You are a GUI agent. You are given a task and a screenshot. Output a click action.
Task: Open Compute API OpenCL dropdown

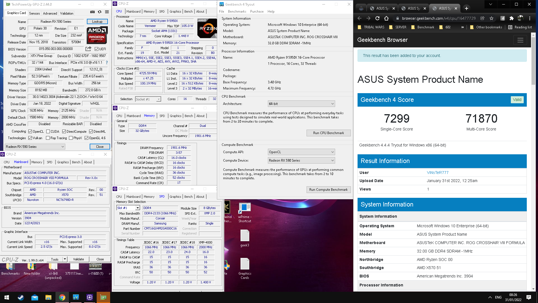(x=301, y=152)
